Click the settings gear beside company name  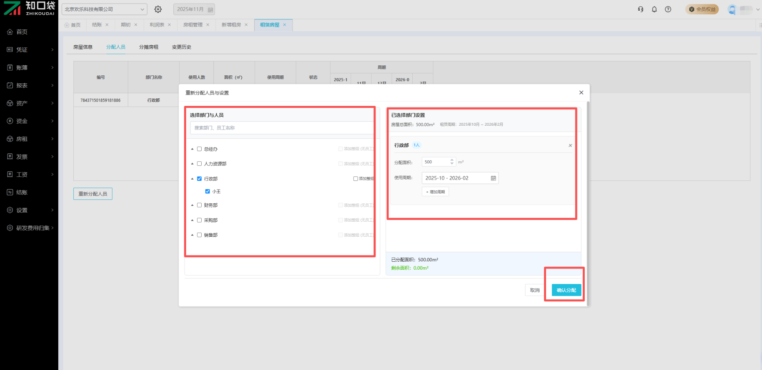tap(158, 9)
